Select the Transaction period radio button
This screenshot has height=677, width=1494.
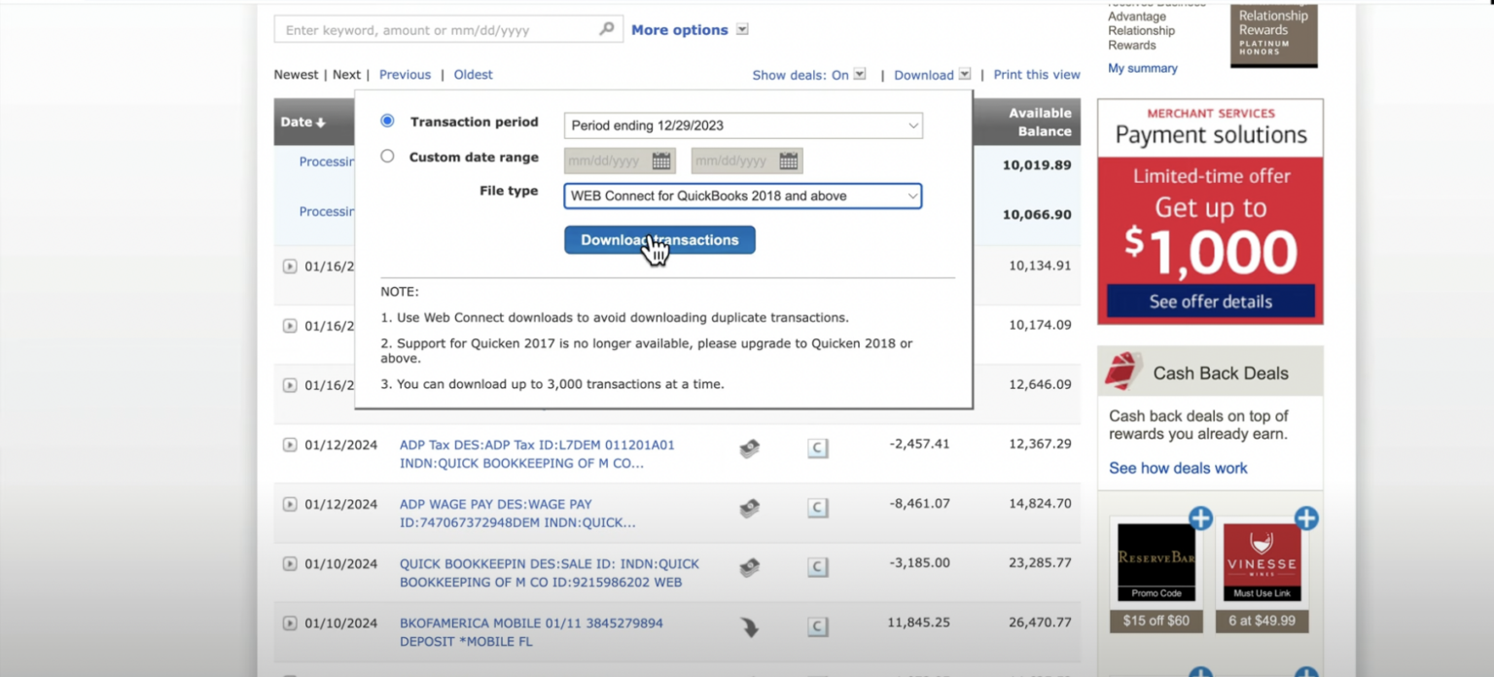(388, 121)
